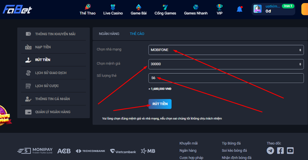Screen dimensions: 308x160
Task: Expand the Chọn mệnh giá 30000 dropdown
Action: click(x=226, y=64)
